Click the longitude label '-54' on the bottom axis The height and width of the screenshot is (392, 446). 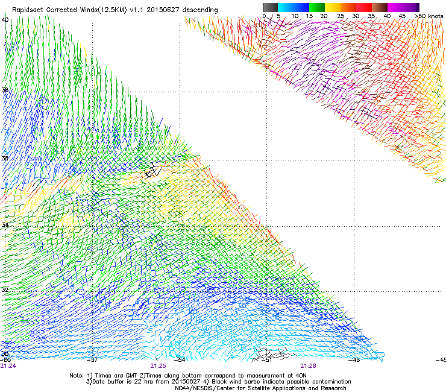pos(180,360)
